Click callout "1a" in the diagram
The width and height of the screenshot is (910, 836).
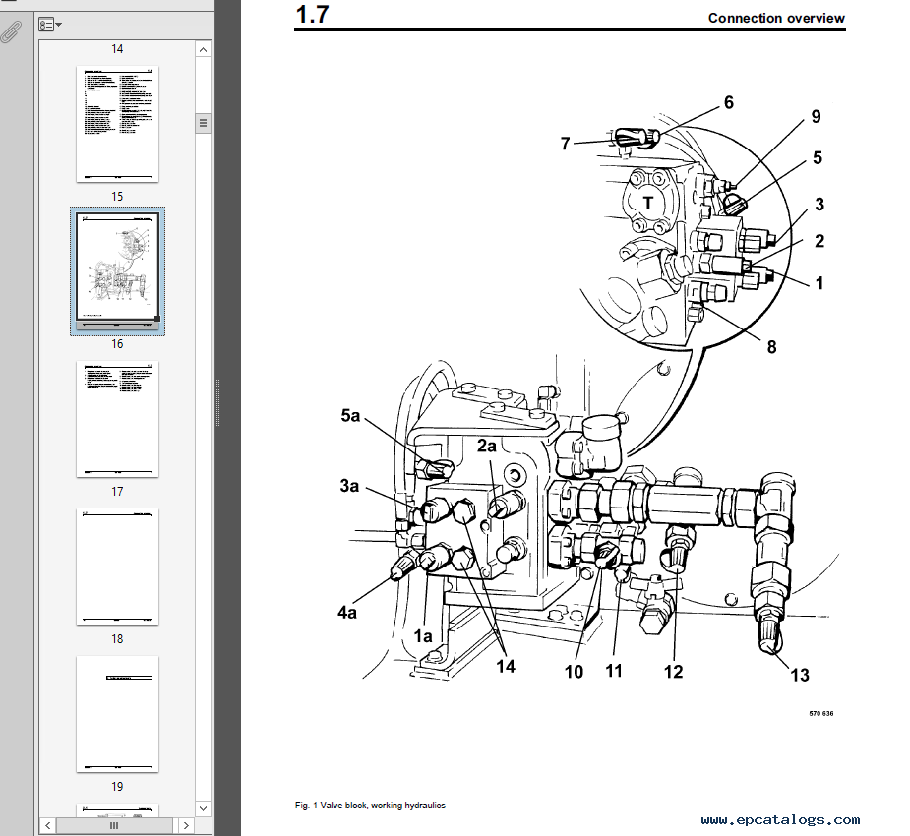(423, 636)
